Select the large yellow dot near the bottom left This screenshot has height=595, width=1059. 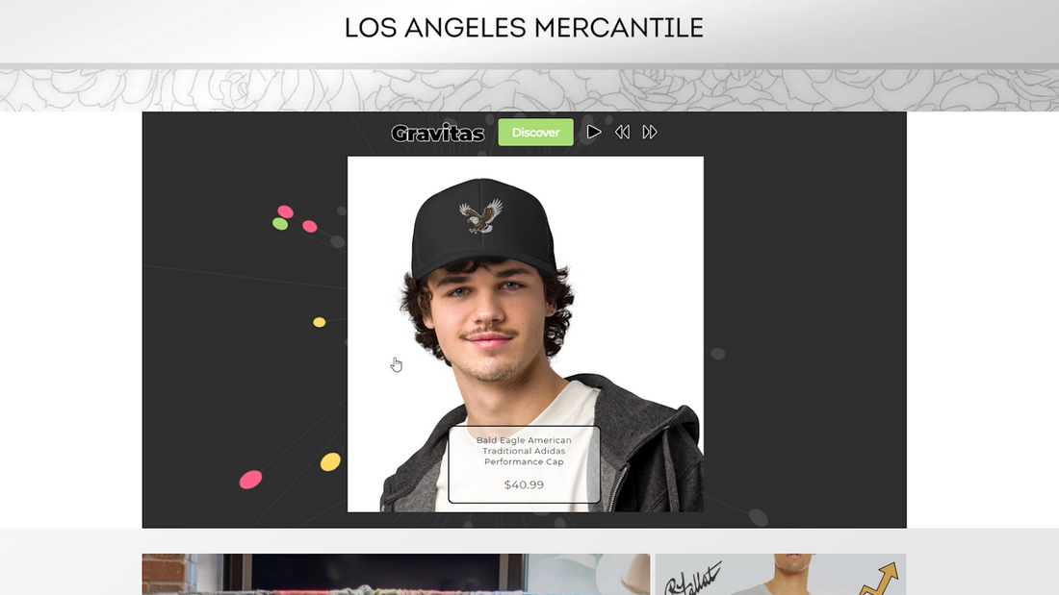(330, 462)
